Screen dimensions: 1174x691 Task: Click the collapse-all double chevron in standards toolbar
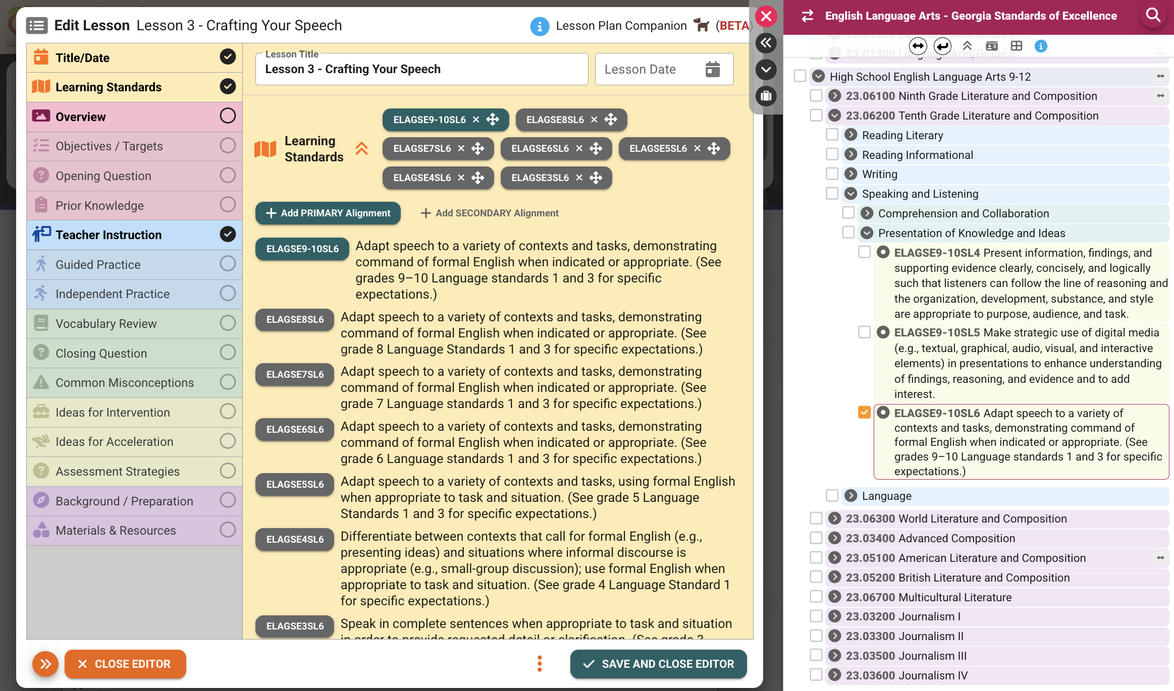point(967,45)
